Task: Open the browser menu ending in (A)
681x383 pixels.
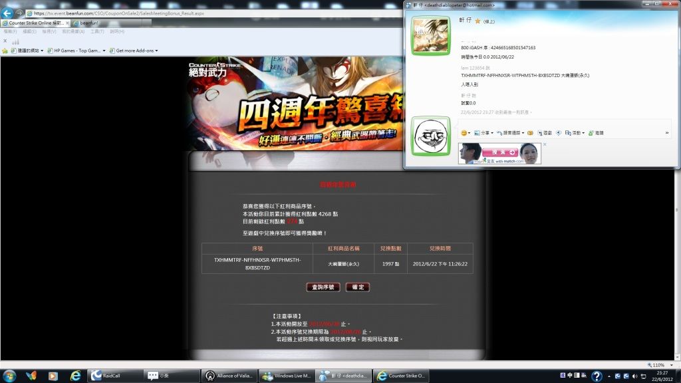Action: tap(73, 32)
